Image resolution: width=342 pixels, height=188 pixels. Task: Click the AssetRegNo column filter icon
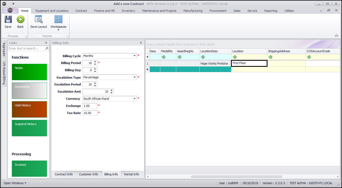click(x=179, y=57)
